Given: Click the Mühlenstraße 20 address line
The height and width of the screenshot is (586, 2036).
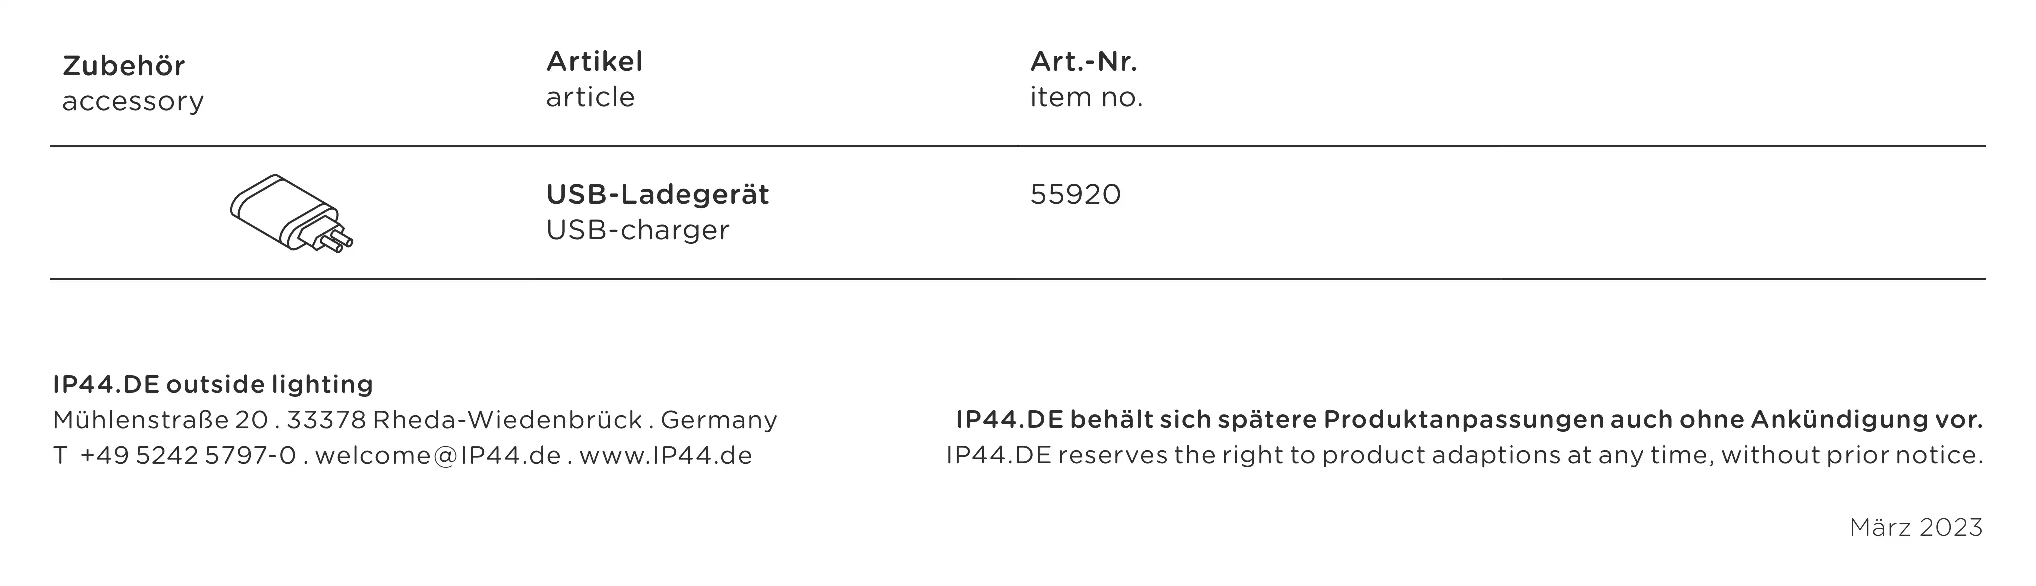Looking at the screenshot, I should [160, 420].
